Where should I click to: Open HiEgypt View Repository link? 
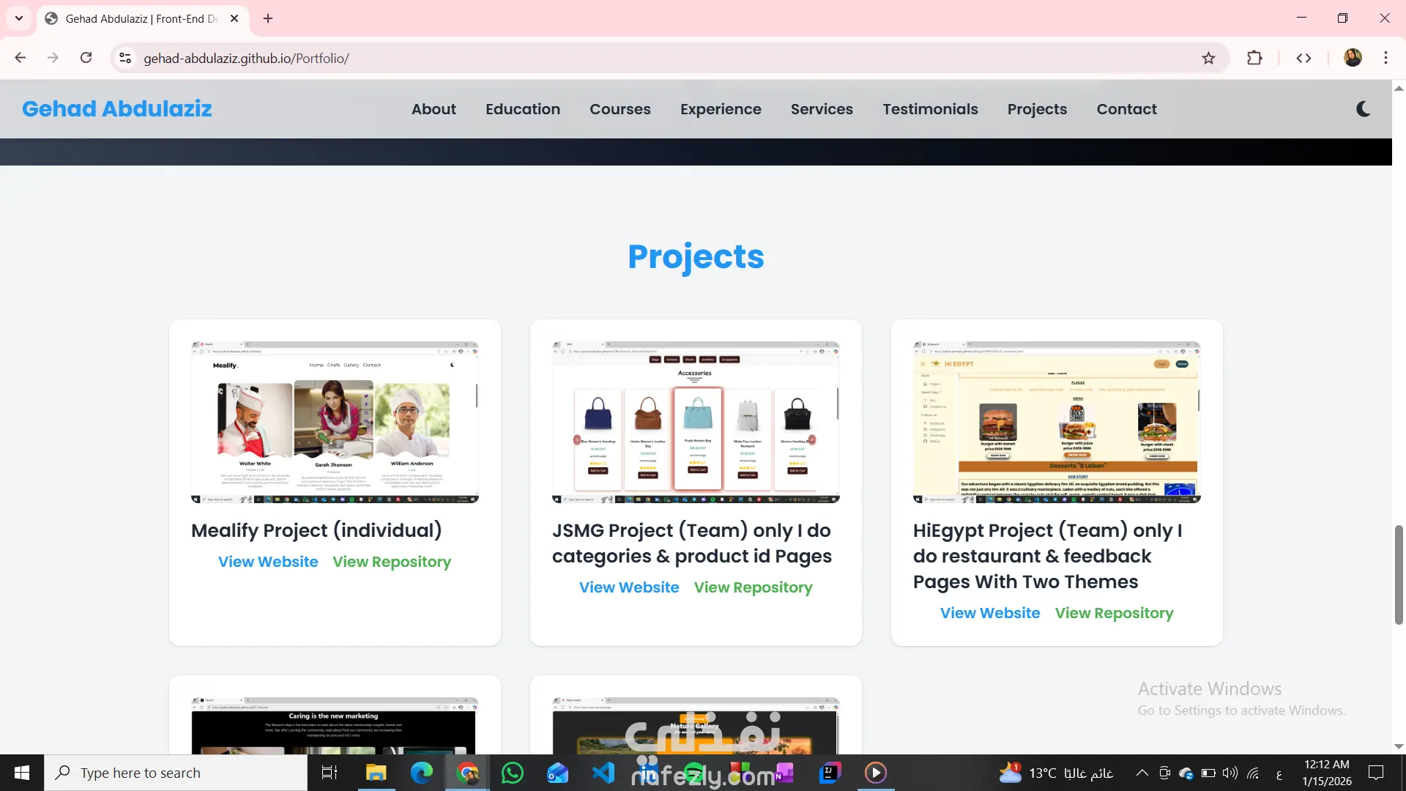click(x=1114, y=613)
